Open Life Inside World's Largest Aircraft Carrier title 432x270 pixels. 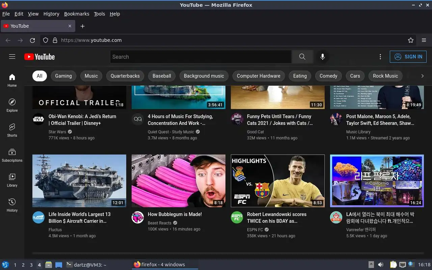tap(80, 218)
